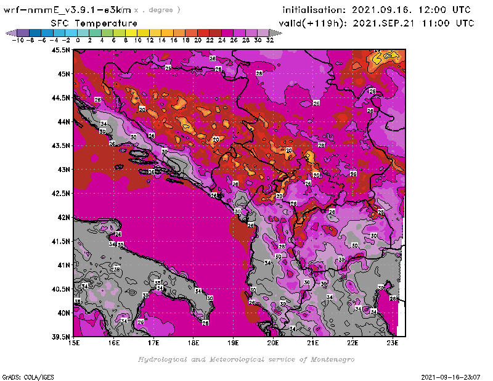Pick the legend swatch between 22 and 24
The width and height of the screenshot is (493, 381).
tap(215, 33)
